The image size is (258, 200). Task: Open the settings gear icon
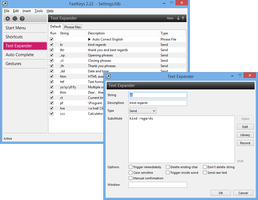[x=8, y=19]
